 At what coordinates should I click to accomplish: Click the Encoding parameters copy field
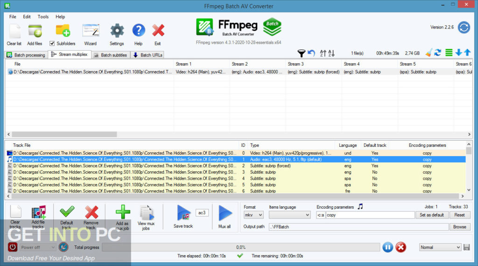(370, 215)
